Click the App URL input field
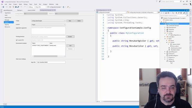 tap(51, 62)
